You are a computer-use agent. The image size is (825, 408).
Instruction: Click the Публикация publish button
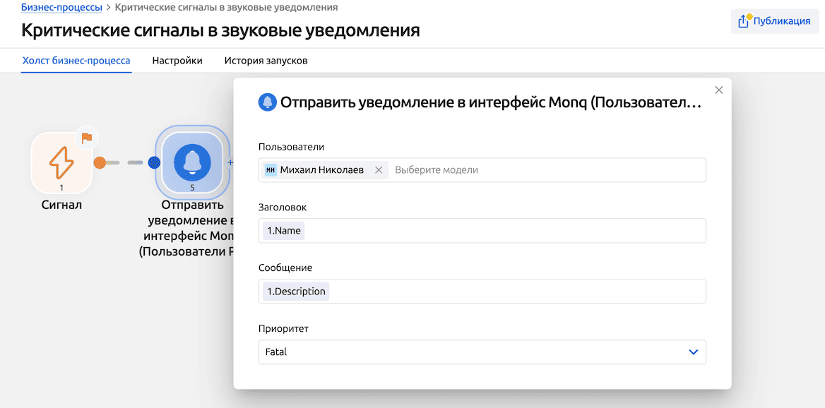coord(775,21)
